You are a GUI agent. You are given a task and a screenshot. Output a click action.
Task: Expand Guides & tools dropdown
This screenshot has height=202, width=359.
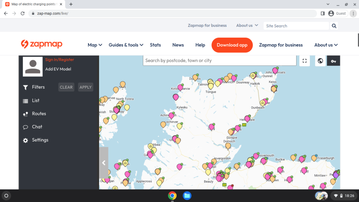click(x=126, y=45)
